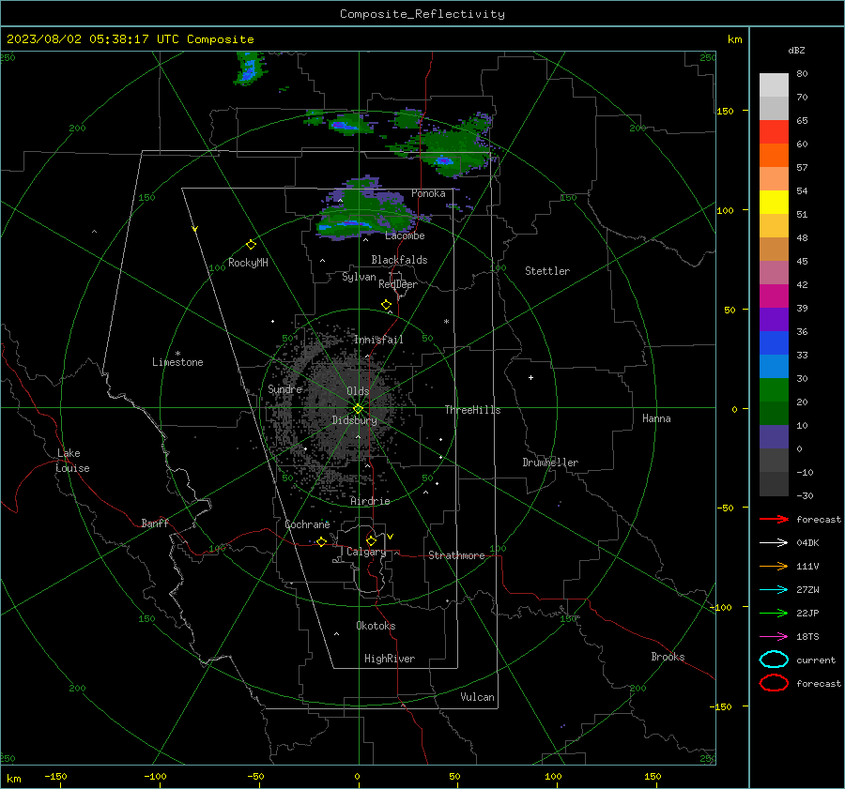Click the yellow diamond marker near Cochrane
The height and width of the screenshot is (789, 845).
321,542
